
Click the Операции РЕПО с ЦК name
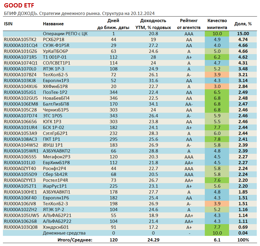coord(65,34)
